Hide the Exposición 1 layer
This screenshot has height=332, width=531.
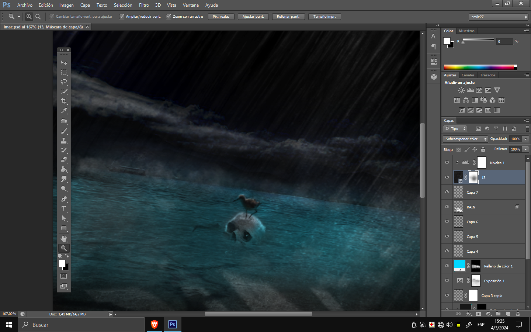click(447, 281)
